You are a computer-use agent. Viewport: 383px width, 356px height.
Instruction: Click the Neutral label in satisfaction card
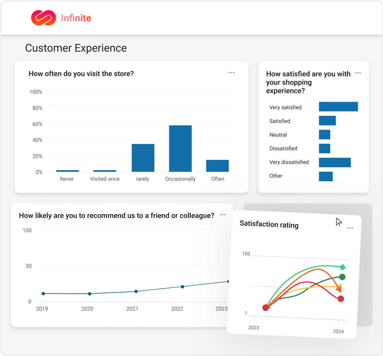[x=278, y=135]
